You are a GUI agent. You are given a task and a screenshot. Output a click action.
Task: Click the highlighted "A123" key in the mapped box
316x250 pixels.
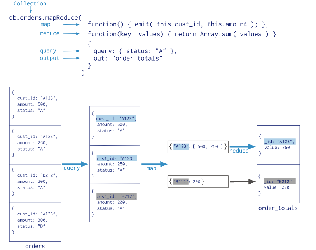point(181,146)
